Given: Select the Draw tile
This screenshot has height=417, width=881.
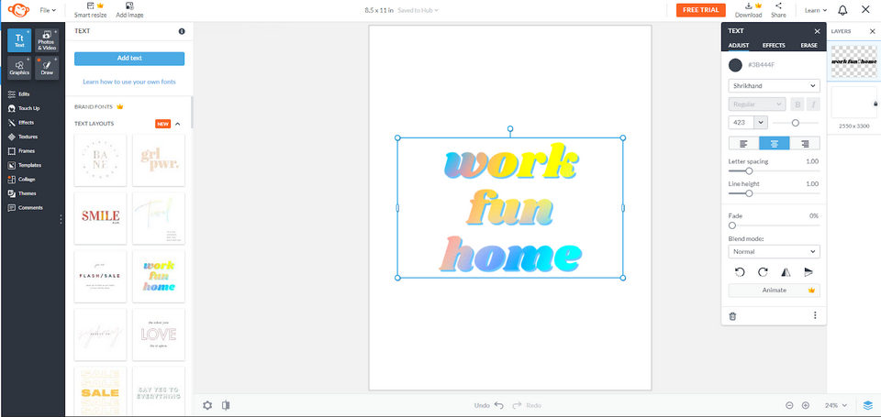Looking at the screenshot, I should pyautogui.click(x=47, y=68).
